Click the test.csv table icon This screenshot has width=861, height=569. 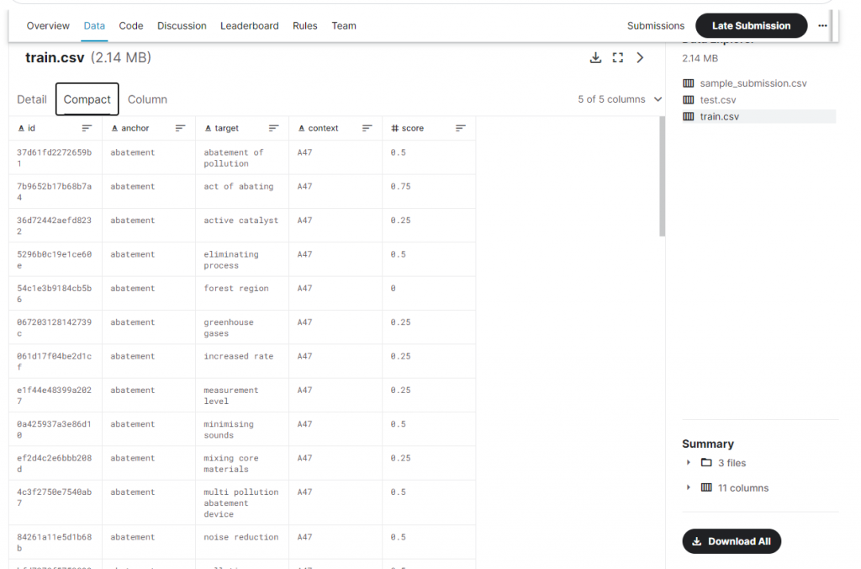click(x=688, y=99)
